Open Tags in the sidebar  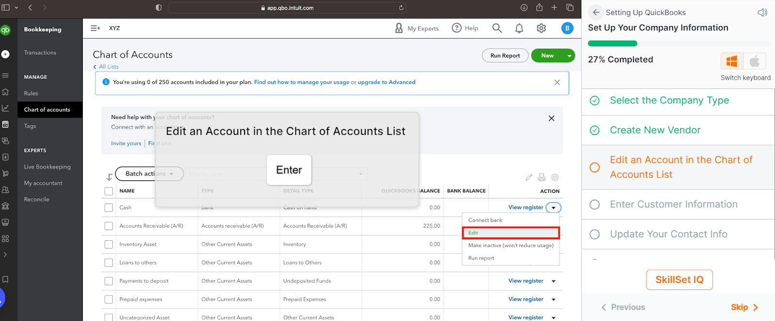pos(30,126)
